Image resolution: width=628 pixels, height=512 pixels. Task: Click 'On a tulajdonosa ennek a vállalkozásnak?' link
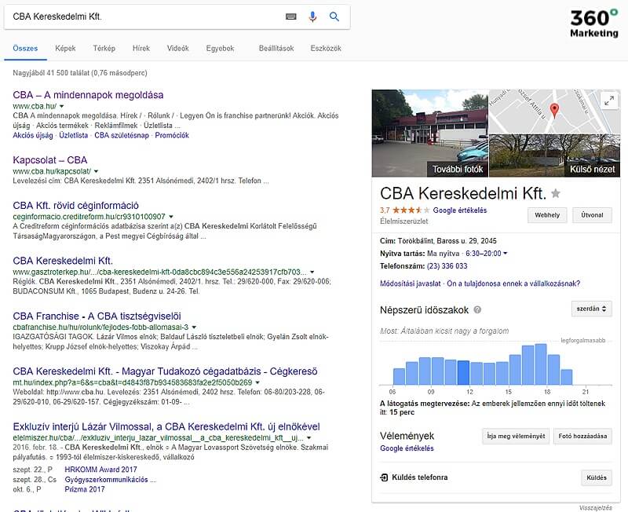click(x=513, y=283)
